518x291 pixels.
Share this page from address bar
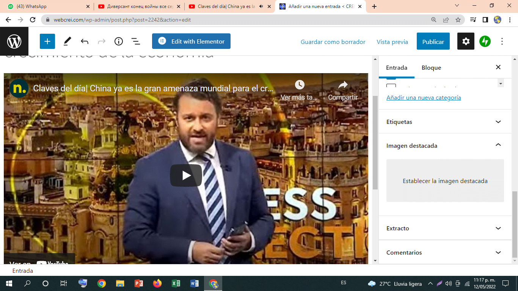click(x=446, y=20)
